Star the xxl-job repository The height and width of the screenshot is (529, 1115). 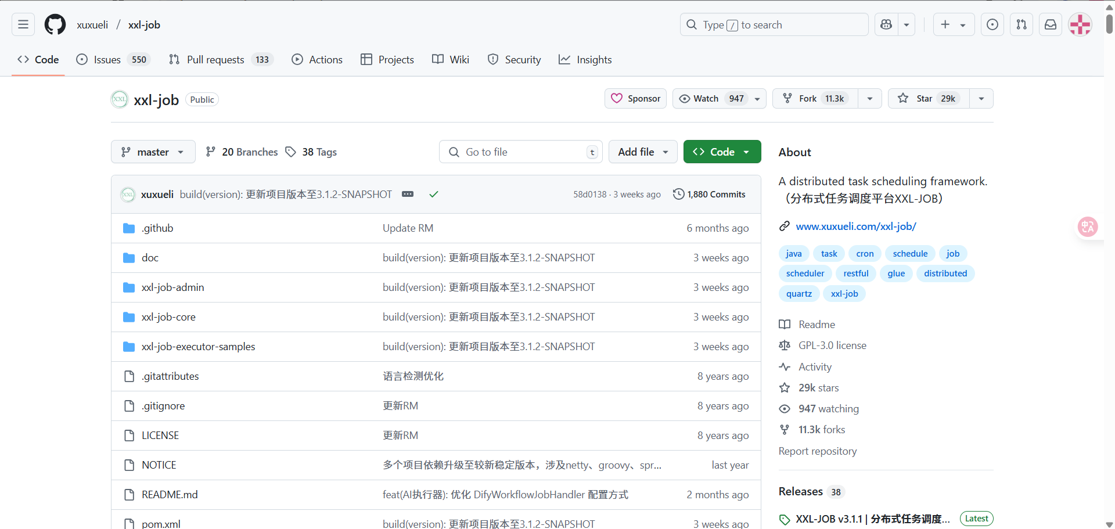(928, 99)
